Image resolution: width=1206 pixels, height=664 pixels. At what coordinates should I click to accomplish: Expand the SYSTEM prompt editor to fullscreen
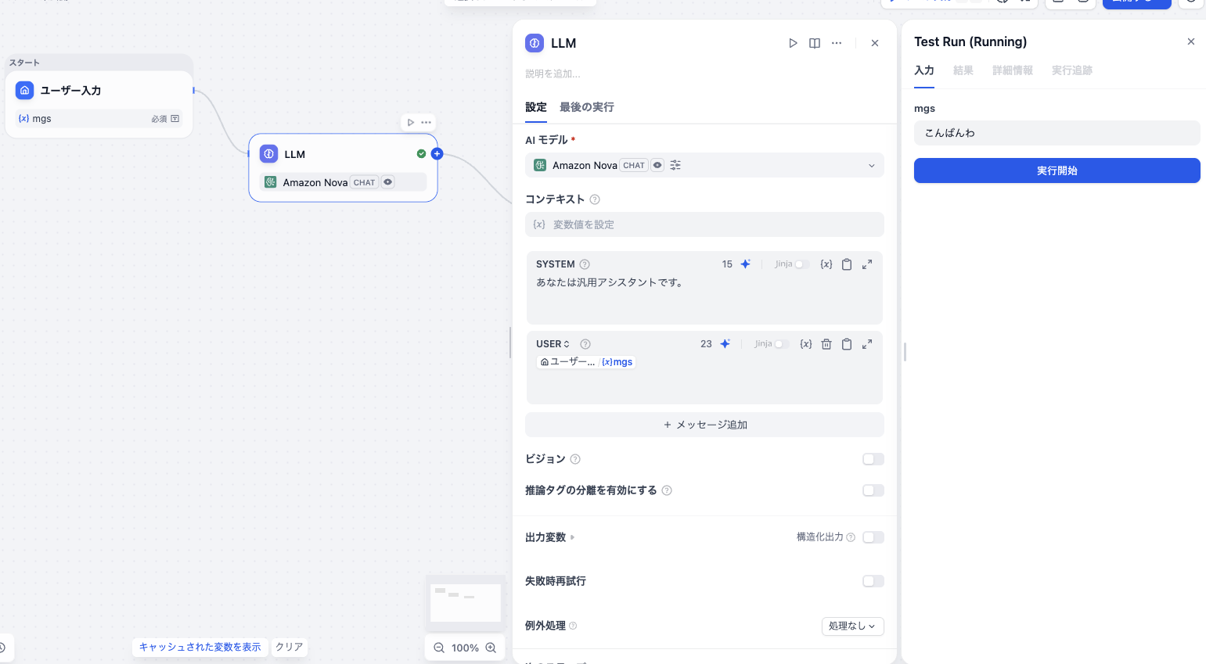click(x=867, y=264)
